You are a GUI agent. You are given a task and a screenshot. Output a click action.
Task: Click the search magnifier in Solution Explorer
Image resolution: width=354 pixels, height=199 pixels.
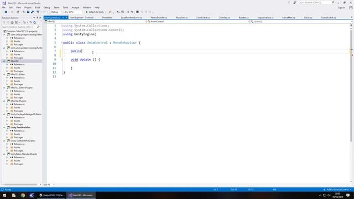38,27
